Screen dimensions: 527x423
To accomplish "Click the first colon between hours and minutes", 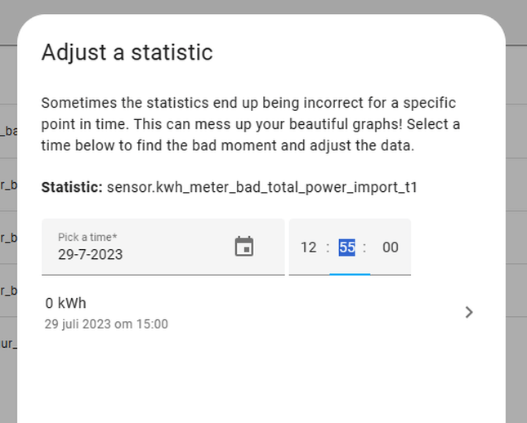I will (x=328, y=247).
